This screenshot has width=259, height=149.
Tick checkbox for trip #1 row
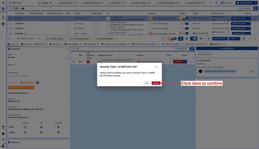(x=73, y=62)
